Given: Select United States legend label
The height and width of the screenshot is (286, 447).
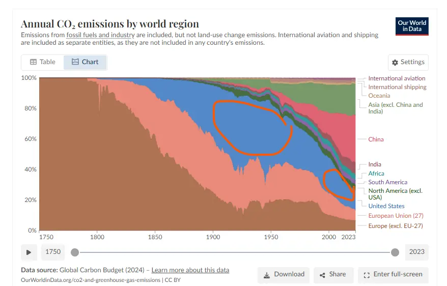Looking at the screenshot, I should coord(386,206).
